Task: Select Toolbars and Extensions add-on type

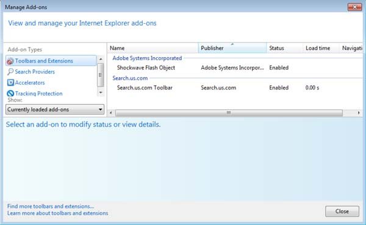Action: (x=51, y=61)
